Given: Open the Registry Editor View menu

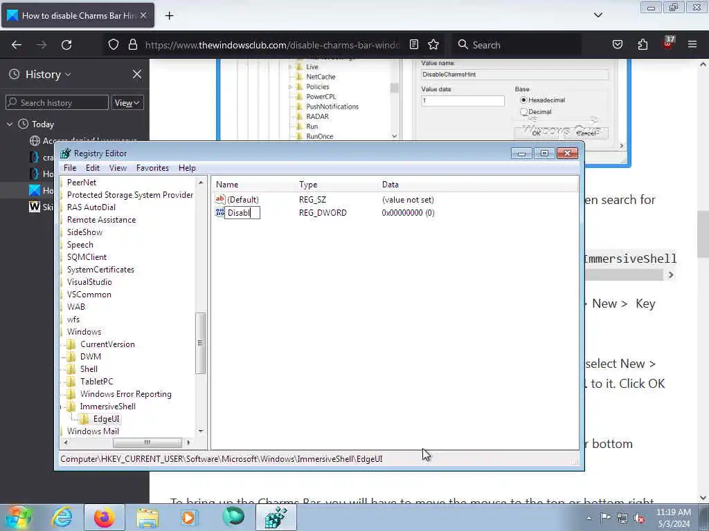Looking at the screenshot, I should pyautogui.click(x=118, y=167).
